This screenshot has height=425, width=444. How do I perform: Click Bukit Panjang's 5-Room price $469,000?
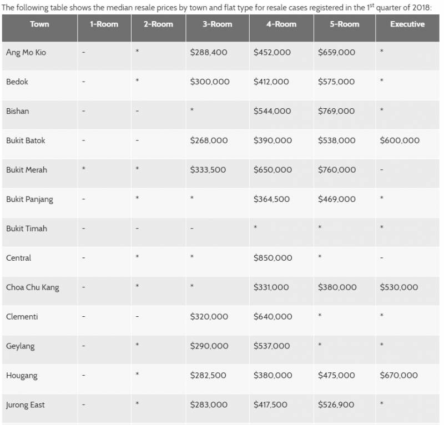(x=336, y=199)
